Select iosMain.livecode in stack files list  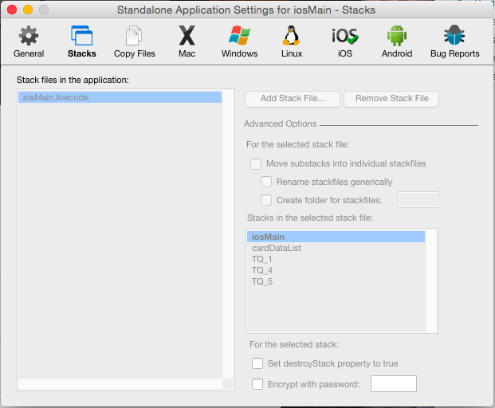point(120,97)
